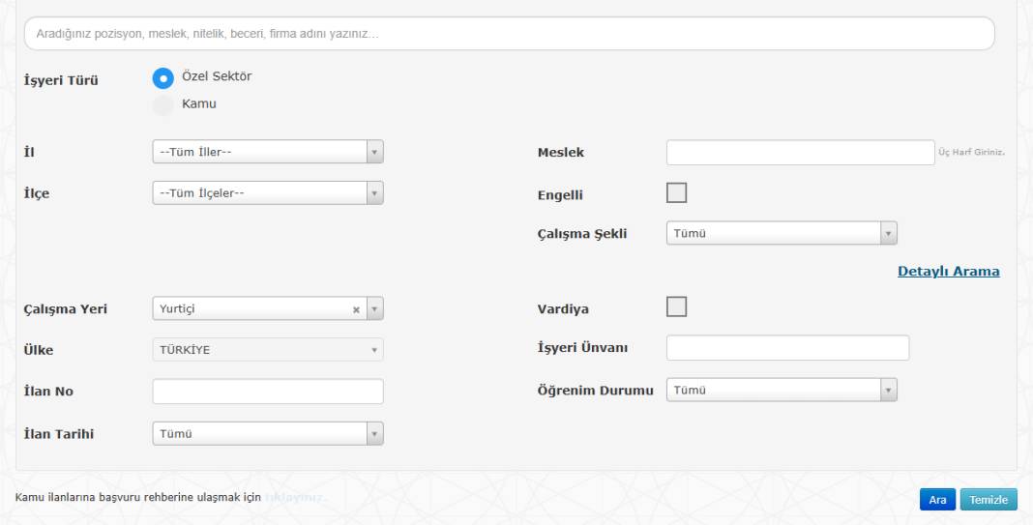1033x525 pixels.
Task: Open the İl province dropdown
Action: click(268, 153)
